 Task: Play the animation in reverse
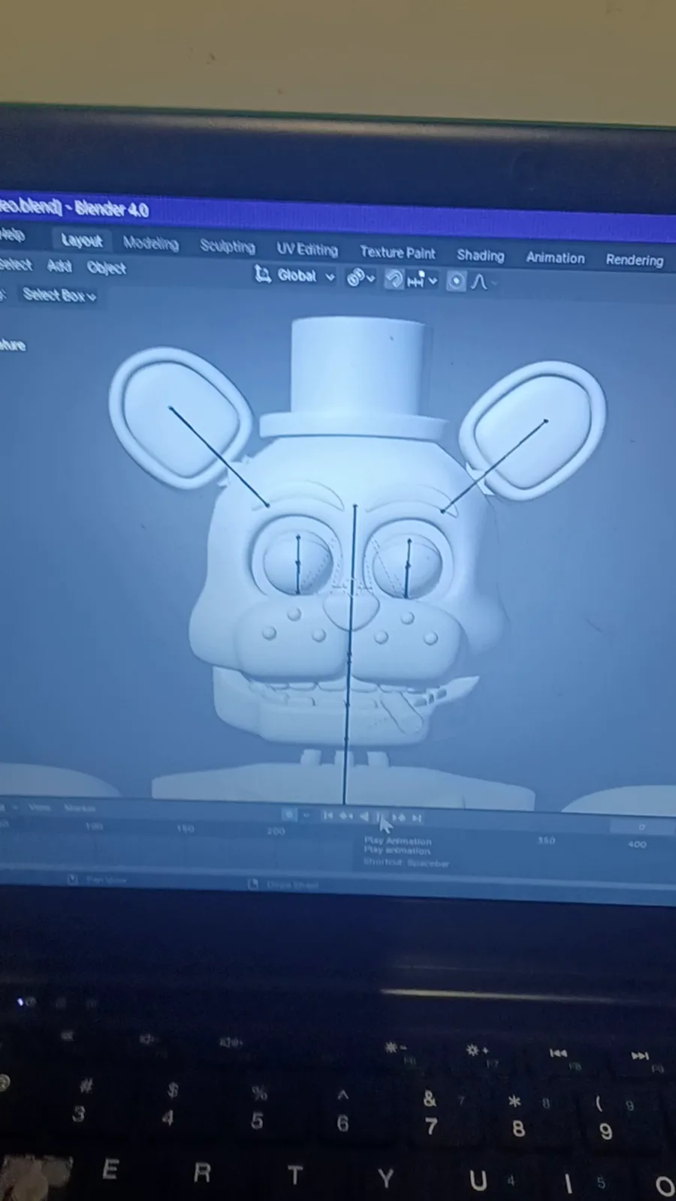364,816
